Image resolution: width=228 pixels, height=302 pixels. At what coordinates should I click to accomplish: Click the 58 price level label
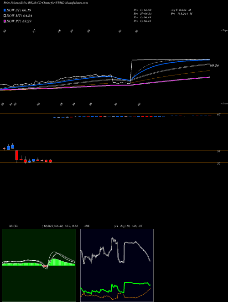(x=218, y=151)
